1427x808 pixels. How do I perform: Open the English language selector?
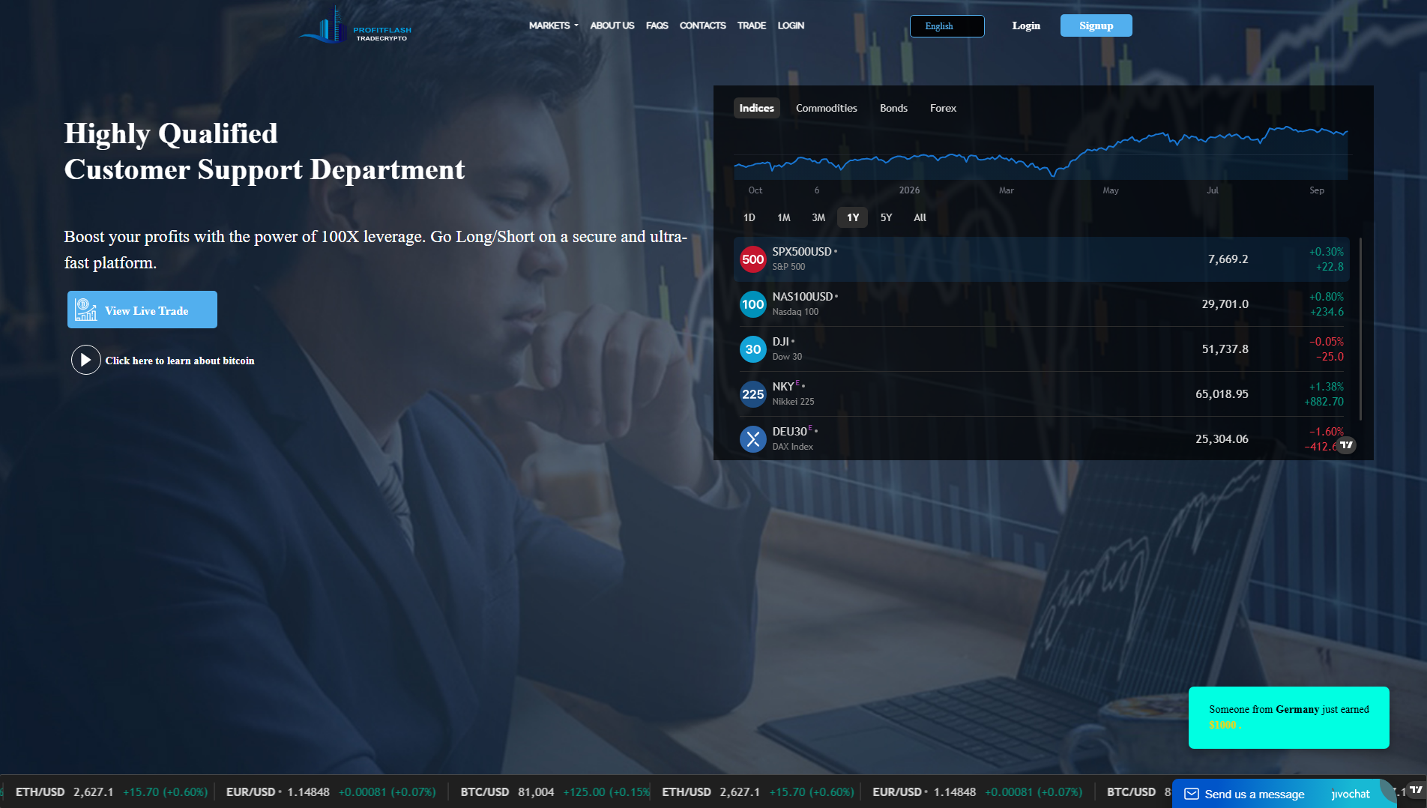pos(947,26)
